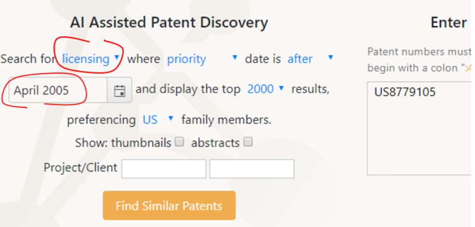Open the calendar date picker icon
The image size is (475, 227).
120,91
